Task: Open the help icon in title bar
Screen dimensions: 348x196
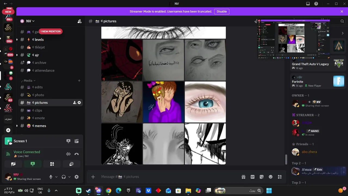Action: point(316,4)
